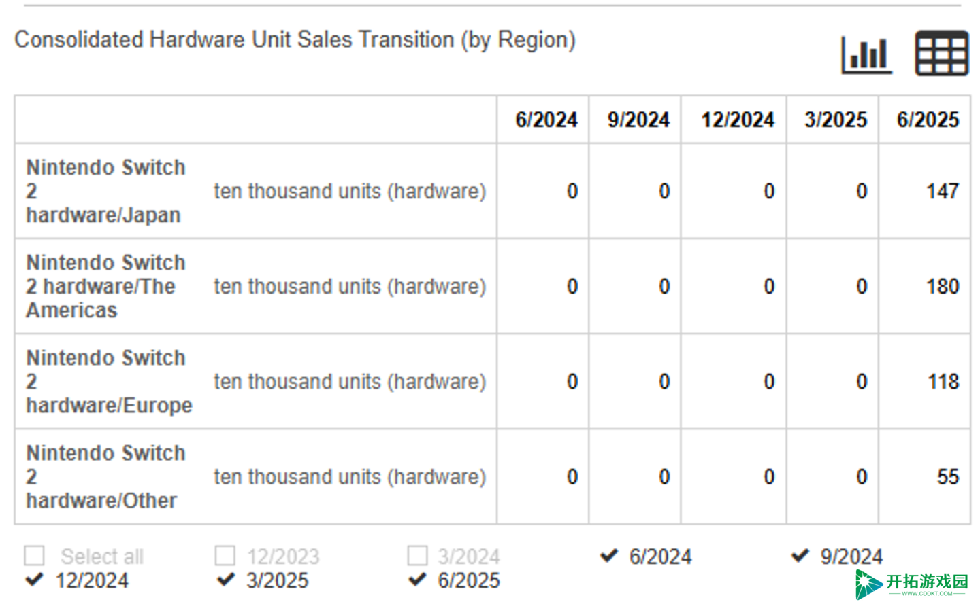Click the 6/2025 column header

(928, 120)
